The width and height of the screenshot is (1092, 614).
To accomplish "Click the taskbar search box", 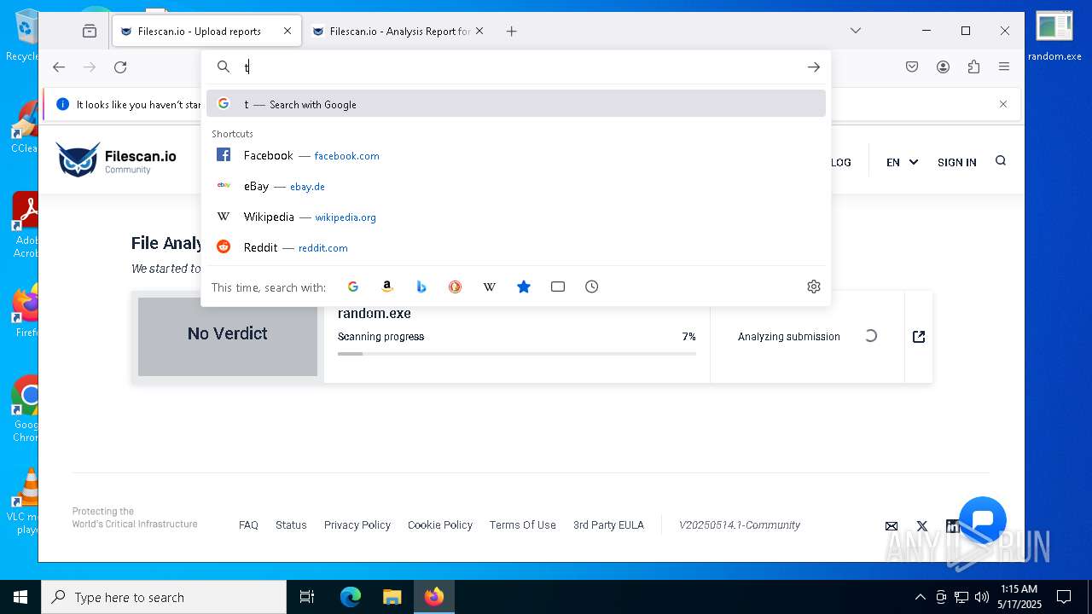I will coord(164,597).
